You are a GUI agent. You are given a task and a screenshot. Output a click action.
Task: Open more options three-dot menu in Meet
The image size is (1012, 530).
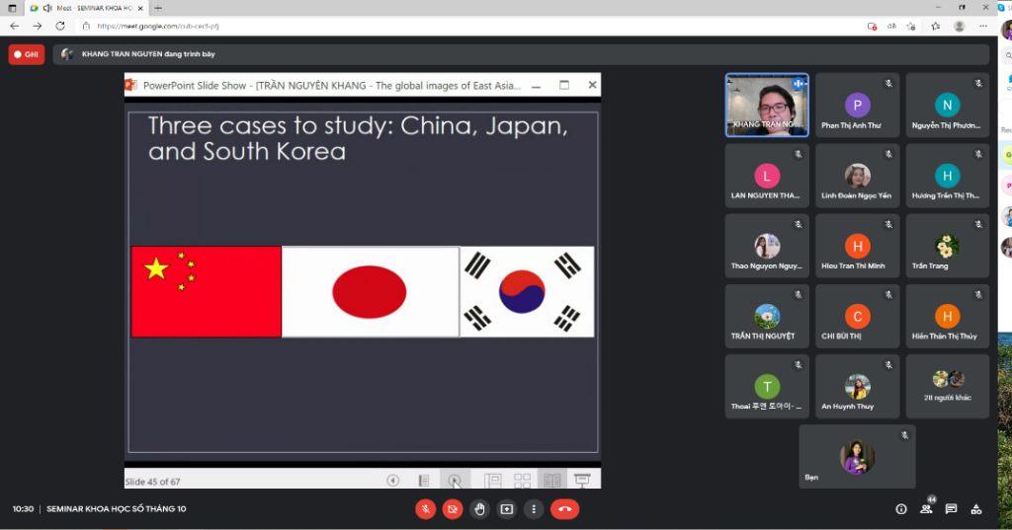click(x=533, y=509)
